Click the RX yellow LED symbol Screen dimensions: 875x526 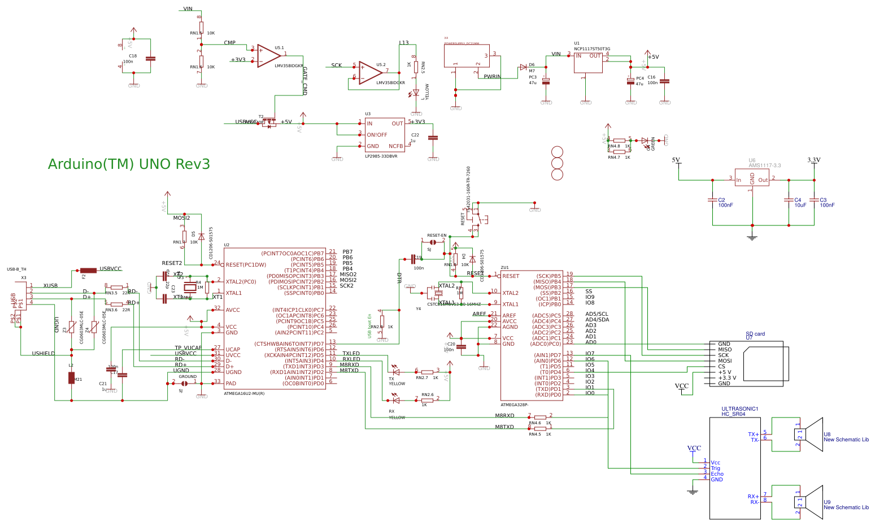pos(395,400)
